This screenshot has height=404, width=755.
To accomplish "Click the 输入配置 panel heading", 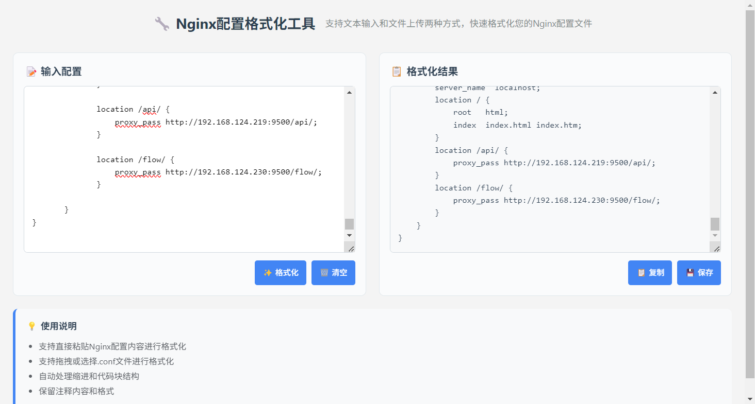I will [61, 72].
